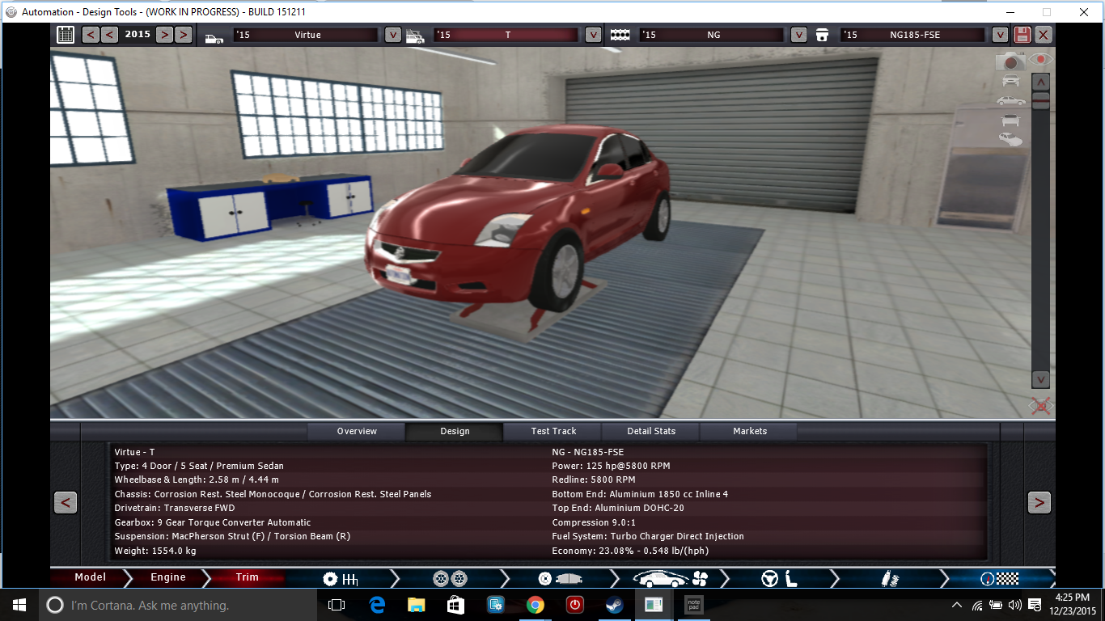This screenshot has width=1105, height=621.
Task: Go to the Engine section
Action: pos(167,577)
